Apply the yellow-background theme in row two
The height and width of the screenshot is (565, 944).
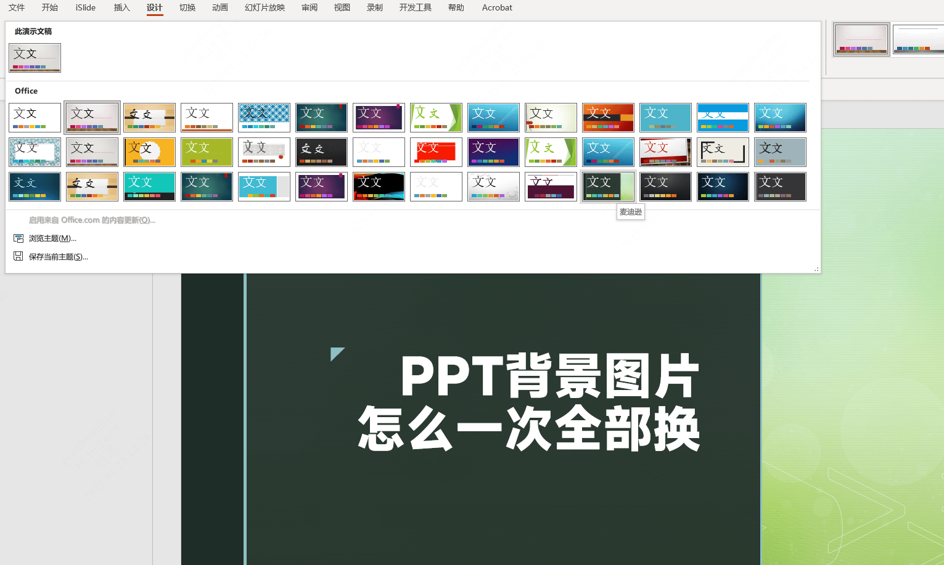pos(149,152)
